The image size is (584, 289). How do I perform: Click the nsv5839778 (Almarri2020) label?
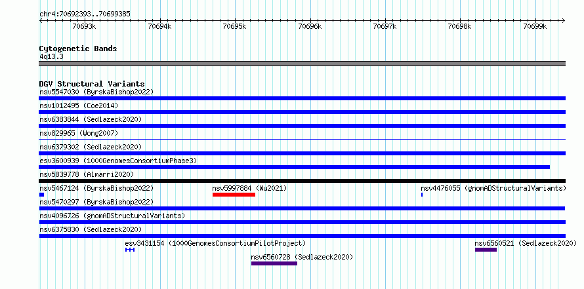[87, 174]
